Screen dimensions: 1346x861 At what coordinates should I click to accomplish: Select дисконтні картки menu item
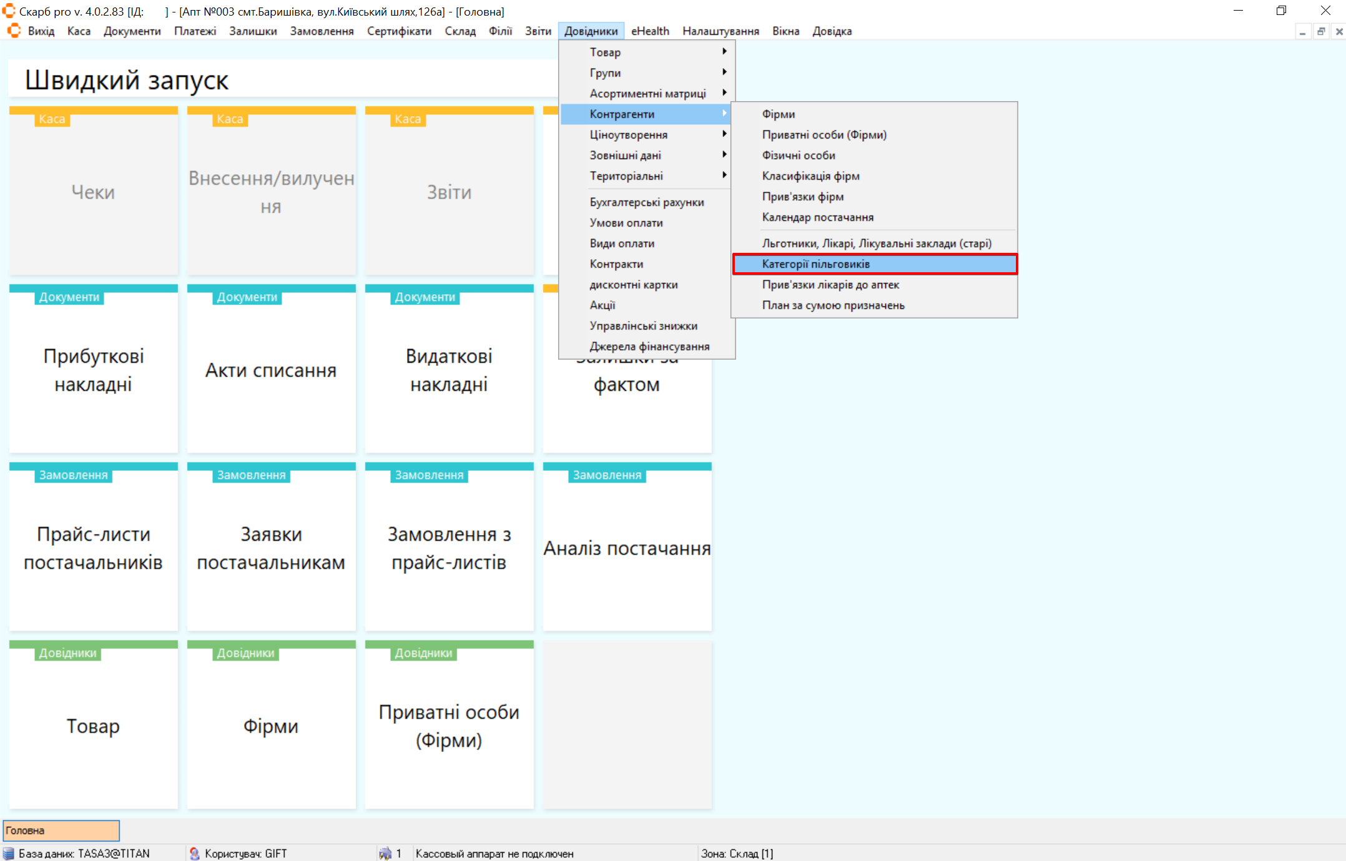pyautogui.click(x=634, y=284)
